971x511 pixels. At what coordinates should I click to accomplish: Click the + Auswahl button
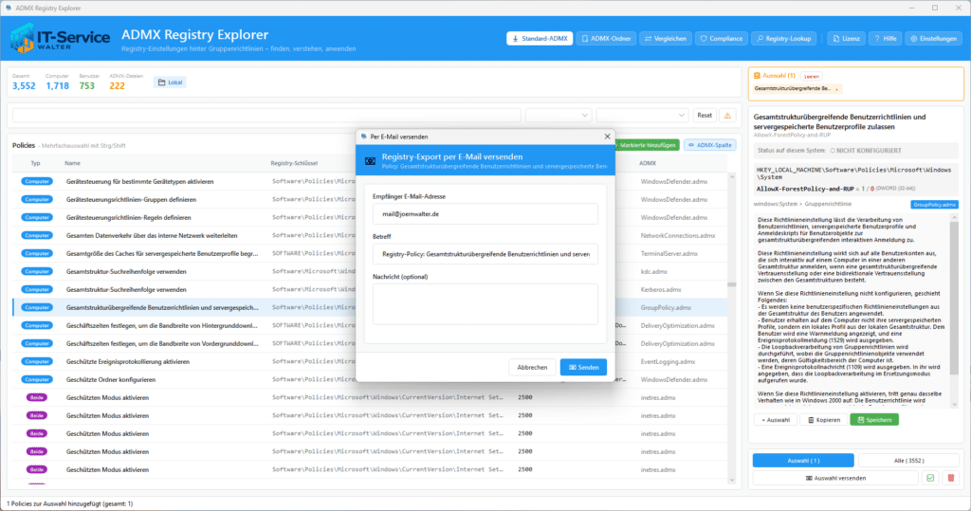776,420
